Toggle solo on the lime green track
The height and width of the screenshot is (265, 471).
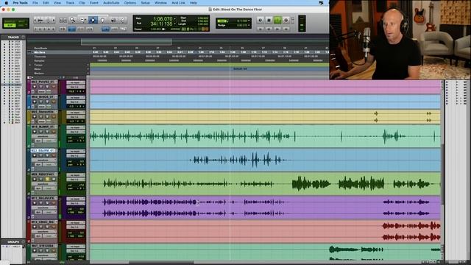pos(47,180)
